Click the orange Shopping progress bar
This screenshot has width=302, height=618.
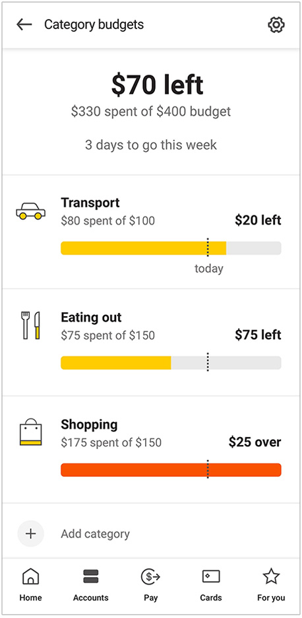tap(171, 470)
